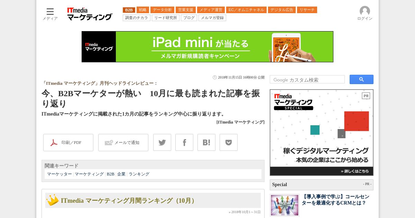Select the メディア運営 category tab
The image size is (415, 218).
(x=211, y=10)
